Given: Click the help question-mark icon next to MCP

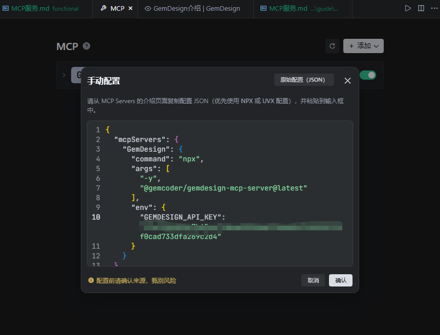Looking at the screenshot, I should 86,46.
